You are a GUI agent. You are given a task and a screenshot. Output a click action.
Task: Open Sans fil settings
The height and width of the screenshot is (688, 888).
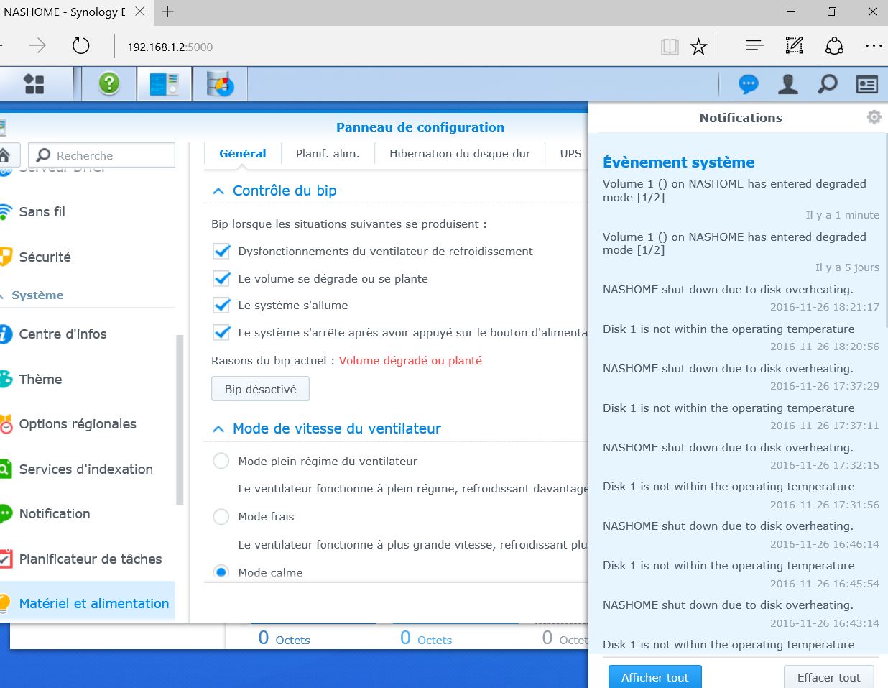tap(42, 212)
